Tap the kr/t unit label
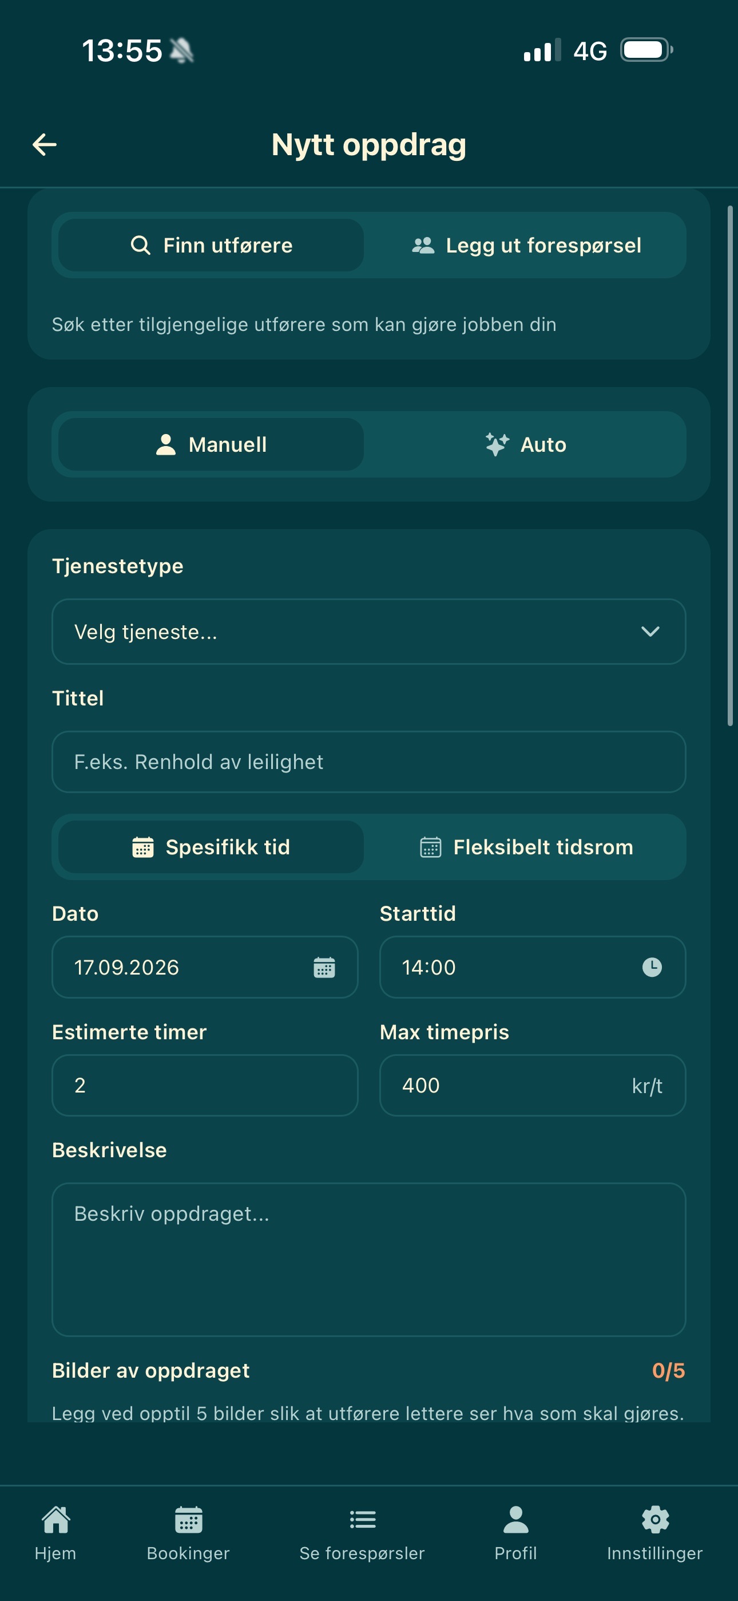 click(646, 1086)
